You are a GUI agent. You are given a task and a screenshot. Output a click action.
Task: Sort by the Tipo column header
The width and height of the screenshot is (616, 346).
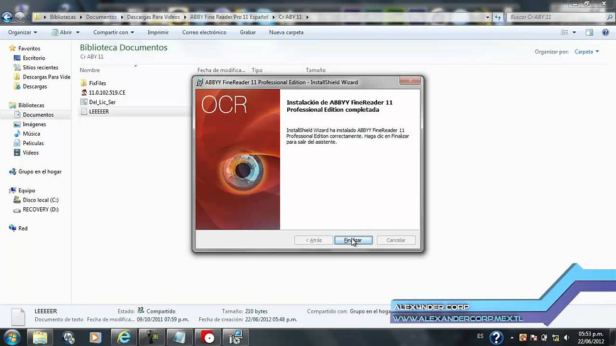coord(257,70)
